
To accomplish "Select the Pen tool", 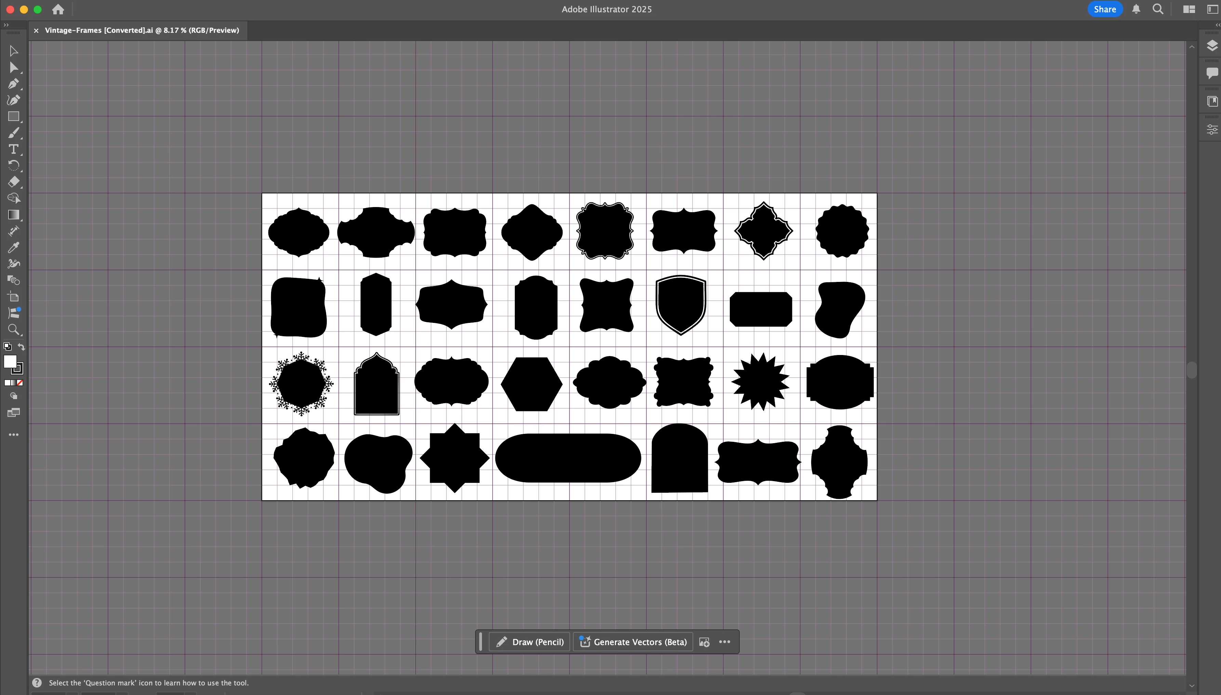I will coord(13,83).
